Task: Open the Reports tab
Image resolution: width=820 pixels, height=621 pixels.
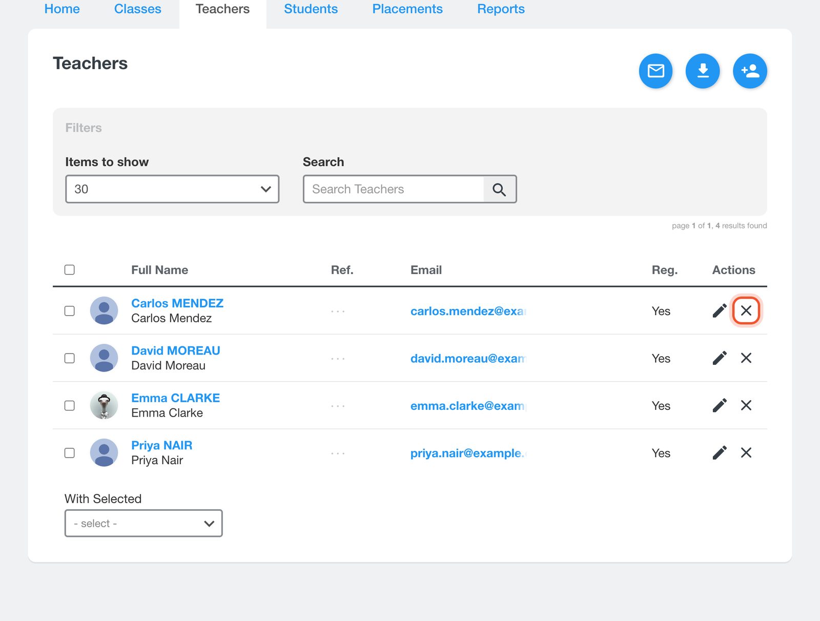Action: point(501,9)
